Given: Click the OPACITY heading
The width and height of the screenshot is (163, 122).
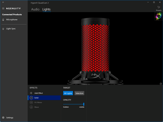Looking at the screenshot, I should 67,100.
